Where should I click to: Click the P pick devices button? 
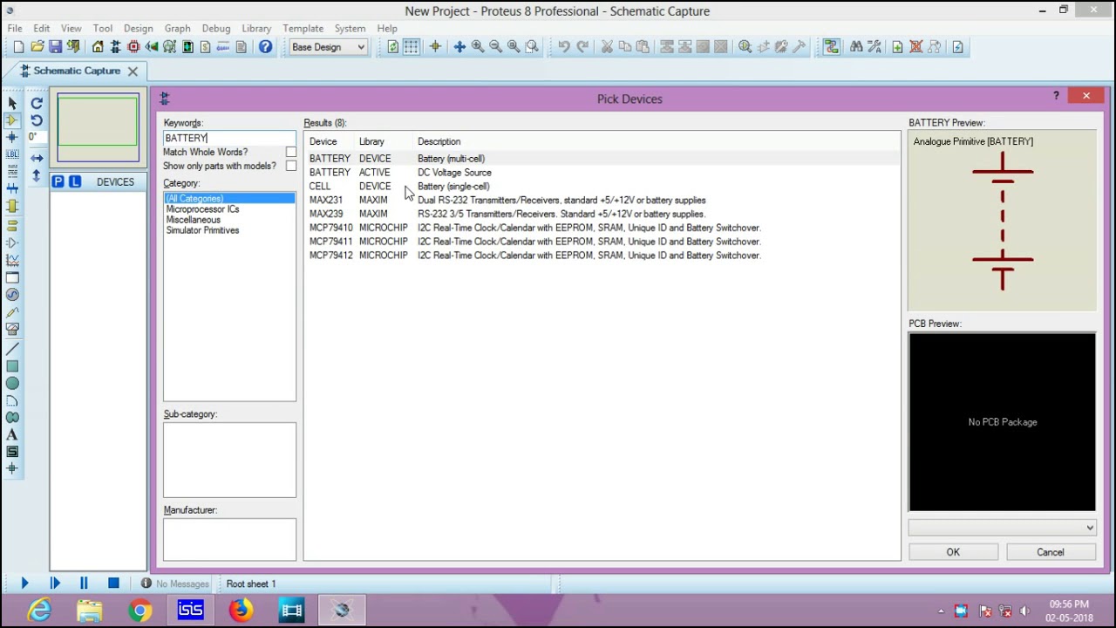pyautogui.click(x=58, y=181)
